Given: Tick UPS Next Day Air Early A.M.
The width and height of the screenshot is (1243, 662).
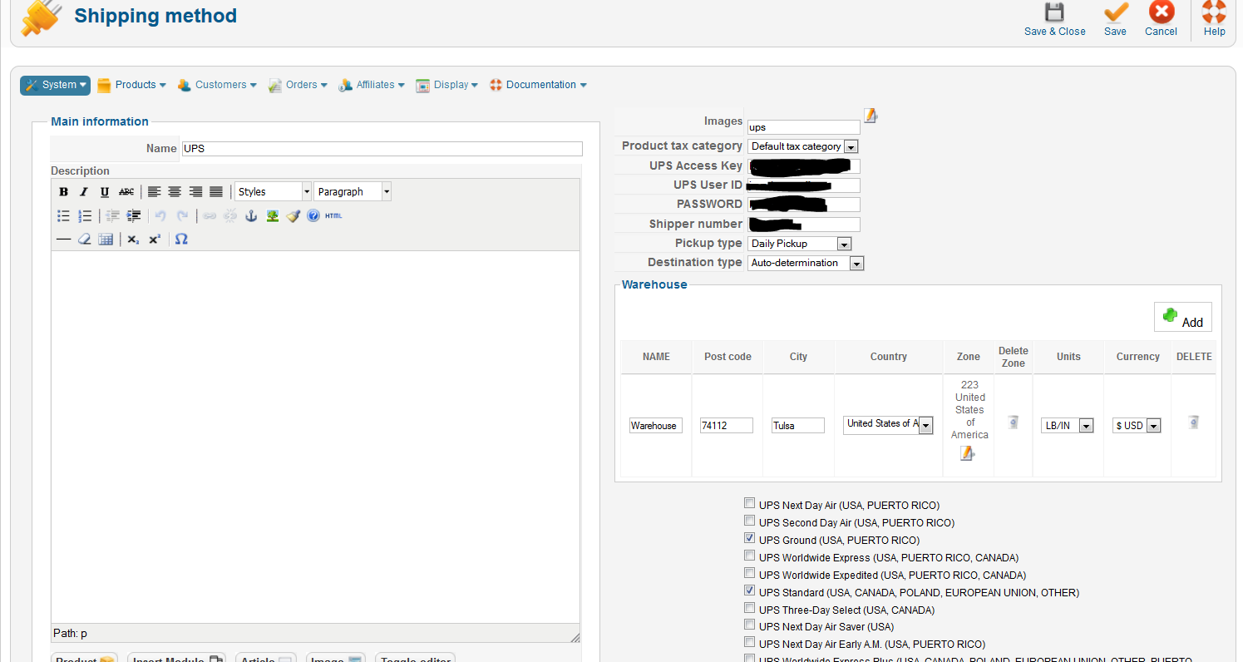Looking at the screenshot, I should coord(750,642).
